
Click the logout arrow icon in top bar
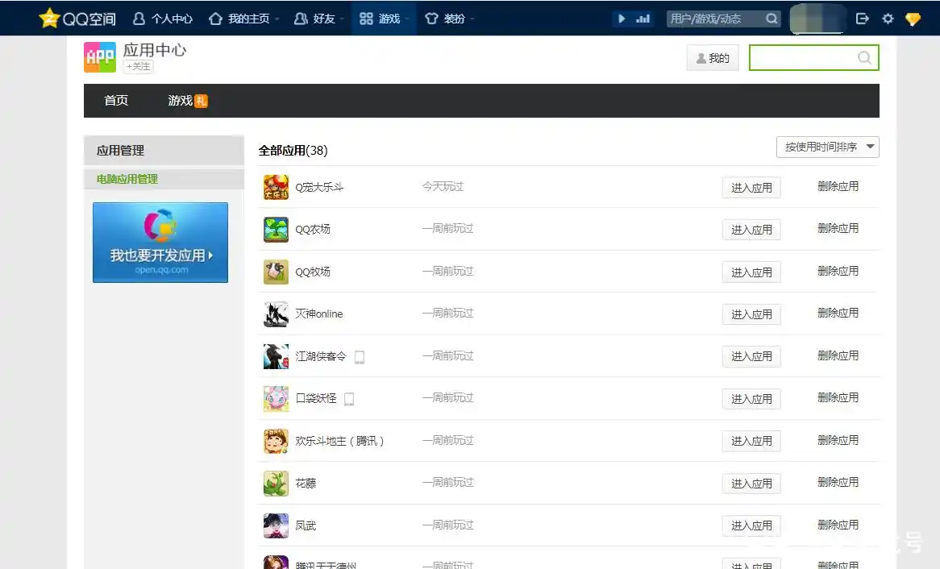(863, 19)
